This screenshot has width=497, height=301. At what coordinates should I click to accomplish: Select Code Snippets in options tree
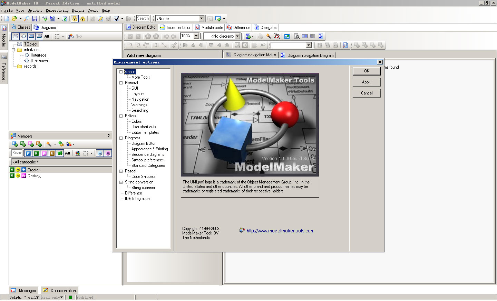click(x=143, y=177)
